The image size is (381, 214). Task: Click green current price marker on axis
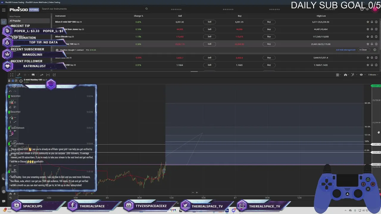click(376, 86)
